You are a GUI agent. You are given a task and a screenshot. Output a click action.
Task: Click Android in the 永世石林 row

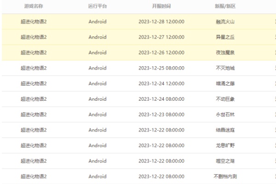click(98, 115)
